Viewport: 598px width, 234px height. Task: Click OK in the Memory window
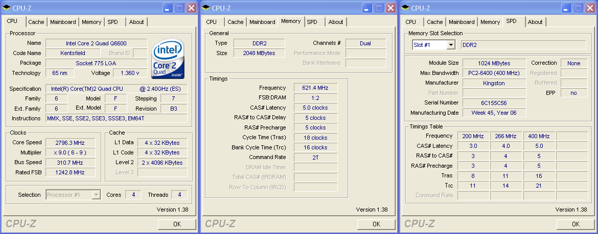point(376,224)
